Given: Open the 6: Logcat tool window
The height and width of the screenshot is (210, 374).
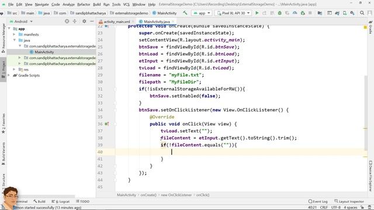Looking at the screenshot, I should coord(61,201).
